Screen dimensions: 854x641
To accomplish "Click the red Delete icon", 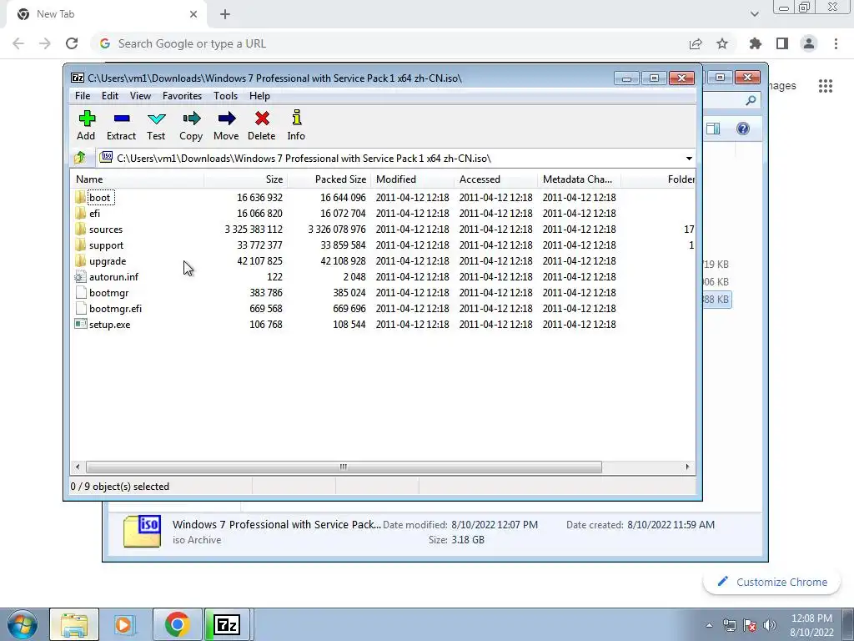I will (x=261, y=125).
